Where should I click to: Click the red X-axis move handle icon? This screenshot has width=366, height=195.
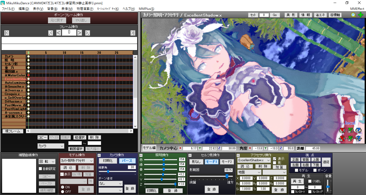tap(342, 138)
